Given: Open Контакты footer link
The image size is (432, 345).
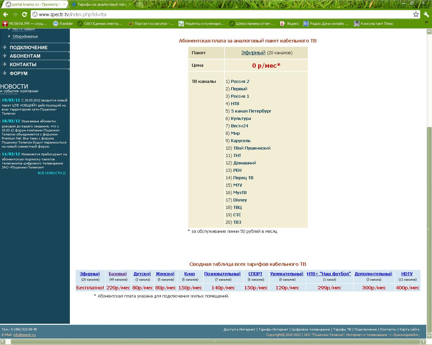Looking at the screenshot, I should [x=388, y=330].
